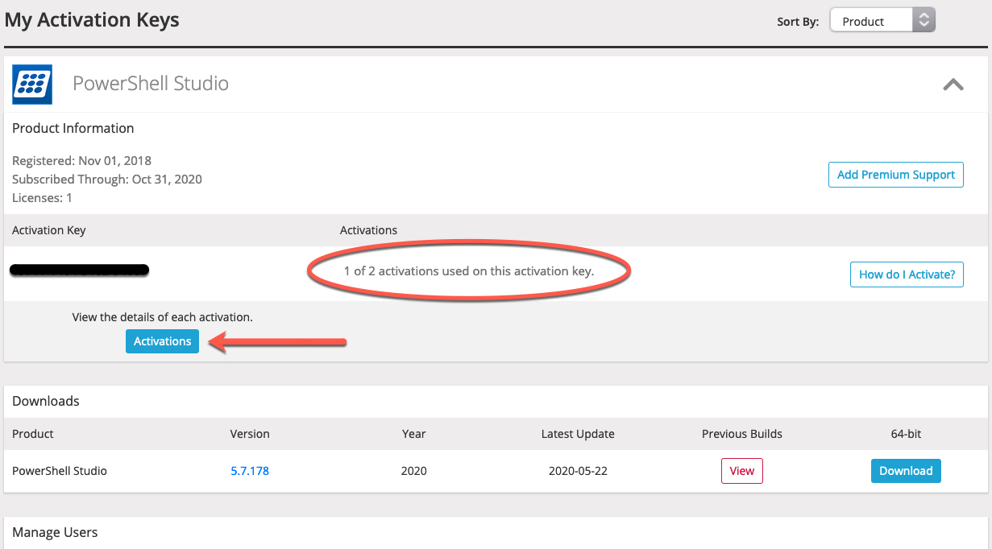This screenshot has height=549, width=992.
Task: Click the PowerShell Studio product icon
Action: point(32,85)
